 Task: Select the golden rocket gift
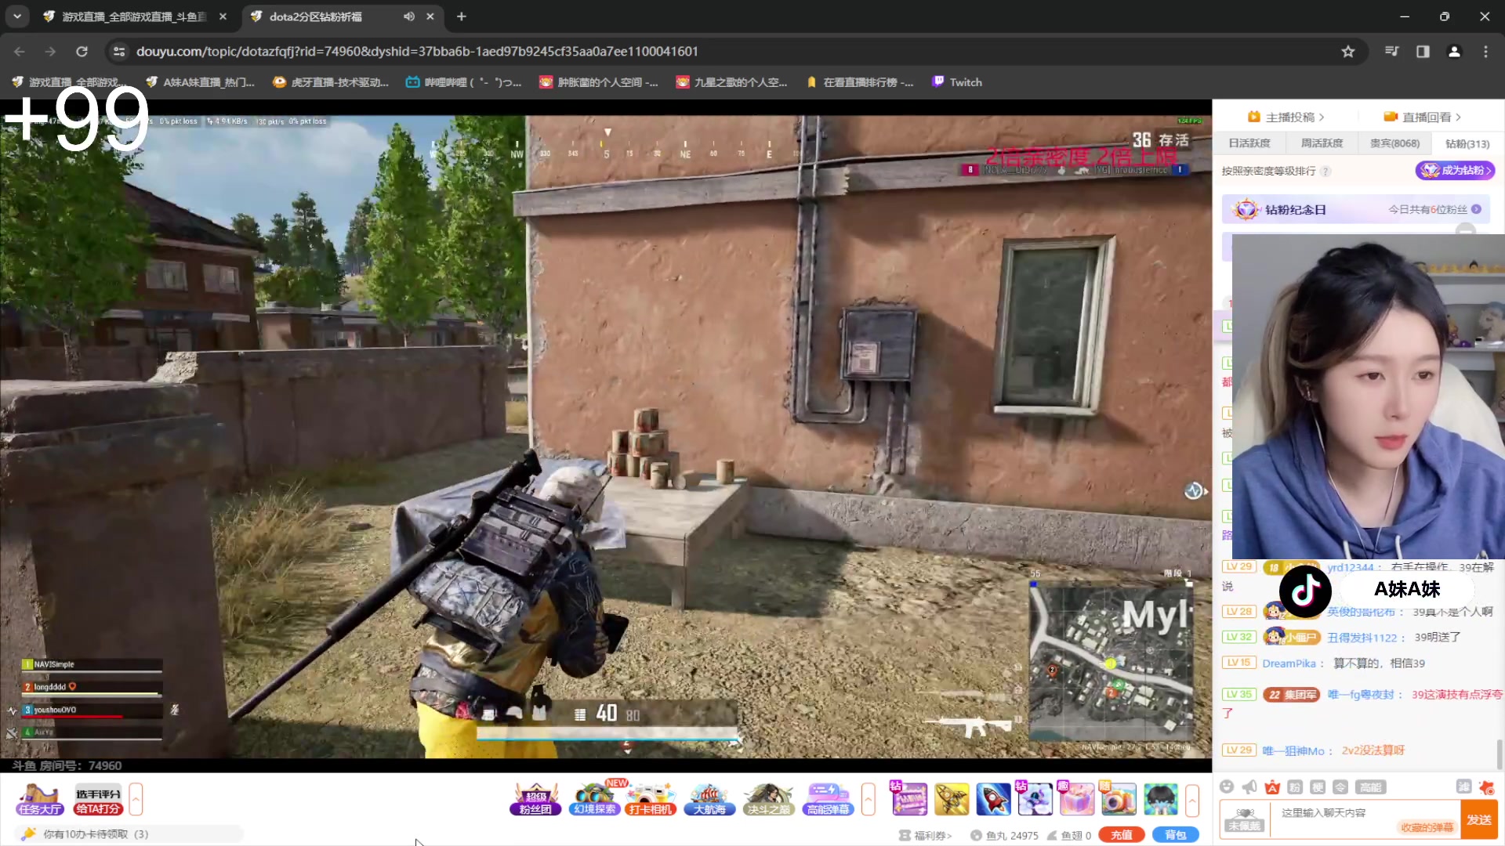952,799
